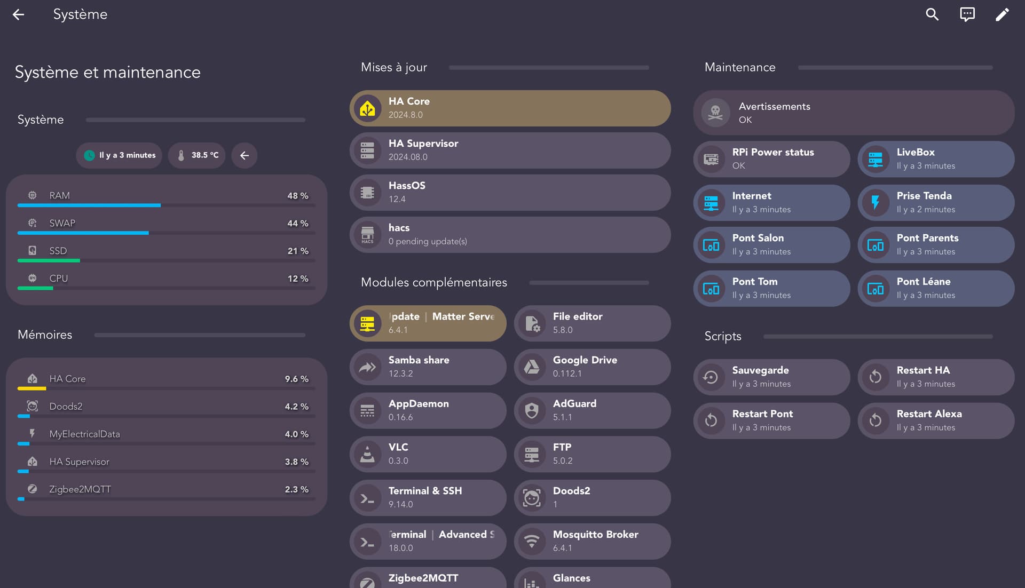
Task: Collapse system chips with the arrow button
Action: click(245, 155)
